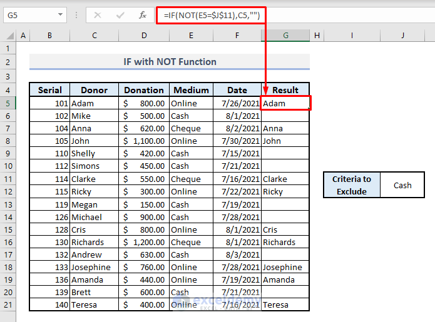Select date cell 7/26/2021

(x=237, y=103)
